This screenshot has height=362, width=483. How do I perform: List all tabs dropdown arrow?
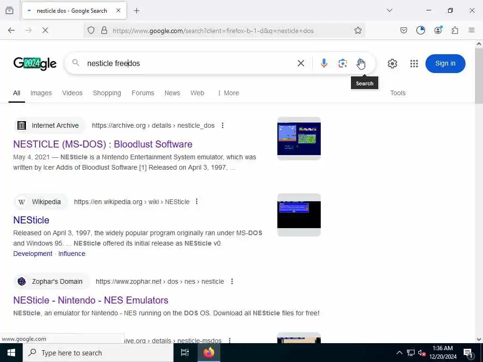point(389,10)
